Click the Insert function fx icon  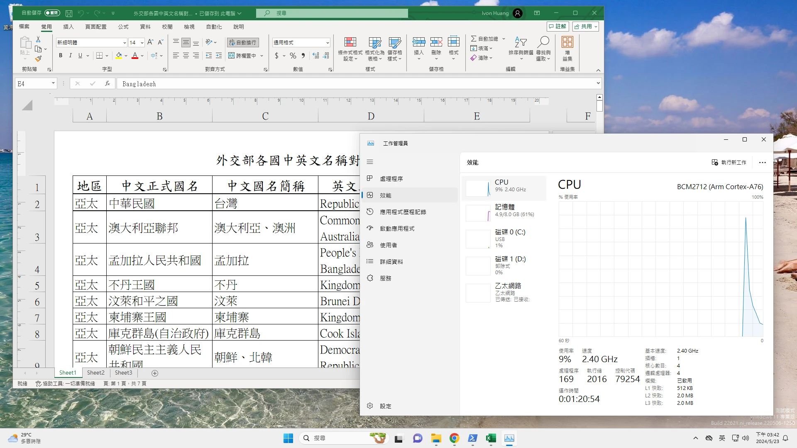click(x=108, y=84)
